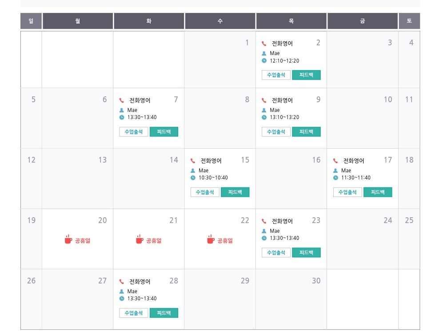435x331 pixels.
Task: Open 피드백 for the class on the 7th
Action: (164, 132)
